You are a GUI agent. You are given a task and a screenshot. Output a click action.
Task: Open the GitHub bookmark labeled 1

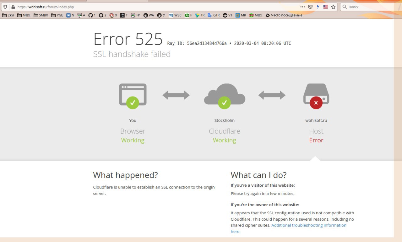point(92,15)
